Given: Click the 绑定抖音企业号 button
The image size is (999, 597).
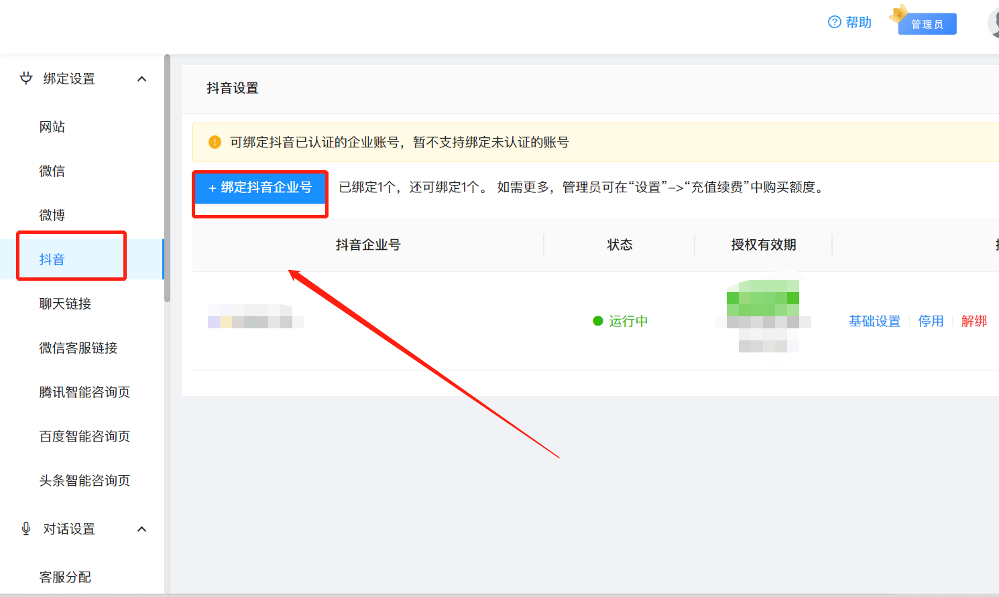Looking at the screenshot, I should [x=260, y=188].
